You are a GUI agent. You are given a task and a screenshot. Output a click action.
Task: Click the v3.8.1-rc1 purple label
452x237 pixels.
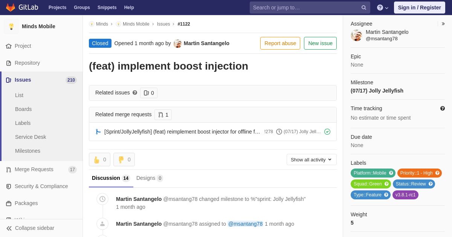pyautogui.click(x=405, y=195)
